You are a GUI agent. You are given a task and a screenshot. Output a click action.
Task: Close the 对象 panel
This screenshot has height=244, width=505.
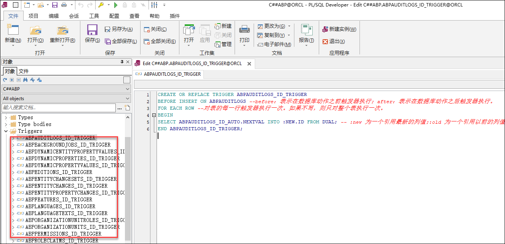pyautogui.click(x=128, y=62)
